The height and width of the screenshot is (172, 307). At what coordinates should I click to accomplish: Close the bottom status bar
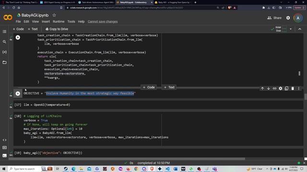(x=304, y=163)
